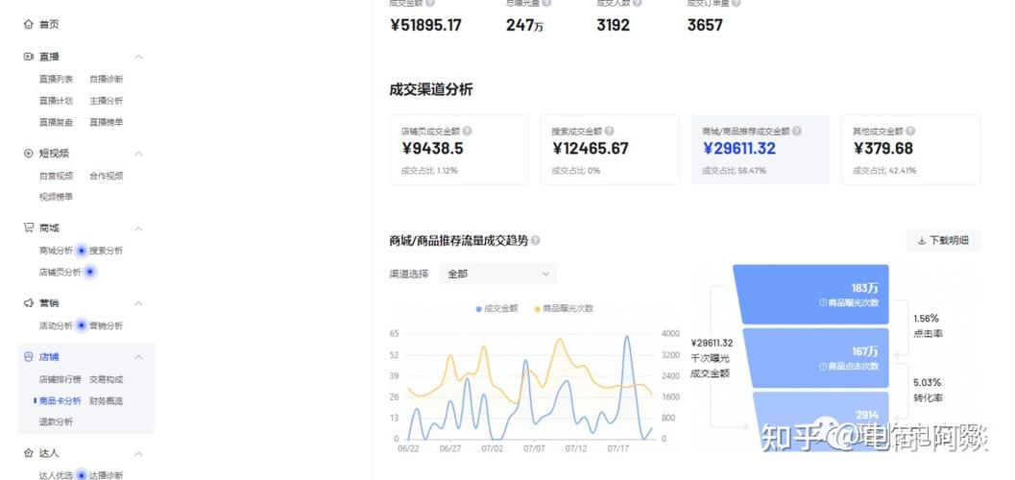Screen dimensions: 1015x480
Task: Click the 成交渠道分析 section heading
Action: click(431, 90)
